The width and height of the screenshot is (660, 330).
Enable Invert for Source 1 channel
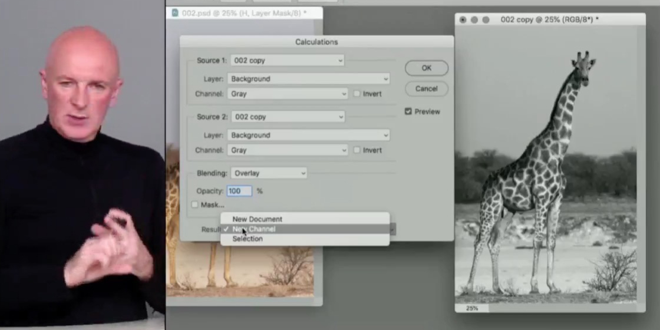pyautogui.click(x=357, y=94)
